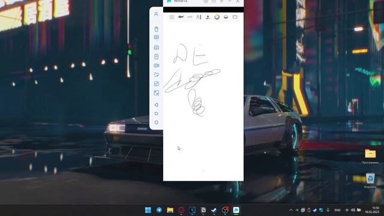
Task: Open the layers panel icon in drawing toolbar
Action: click(226, 17)
